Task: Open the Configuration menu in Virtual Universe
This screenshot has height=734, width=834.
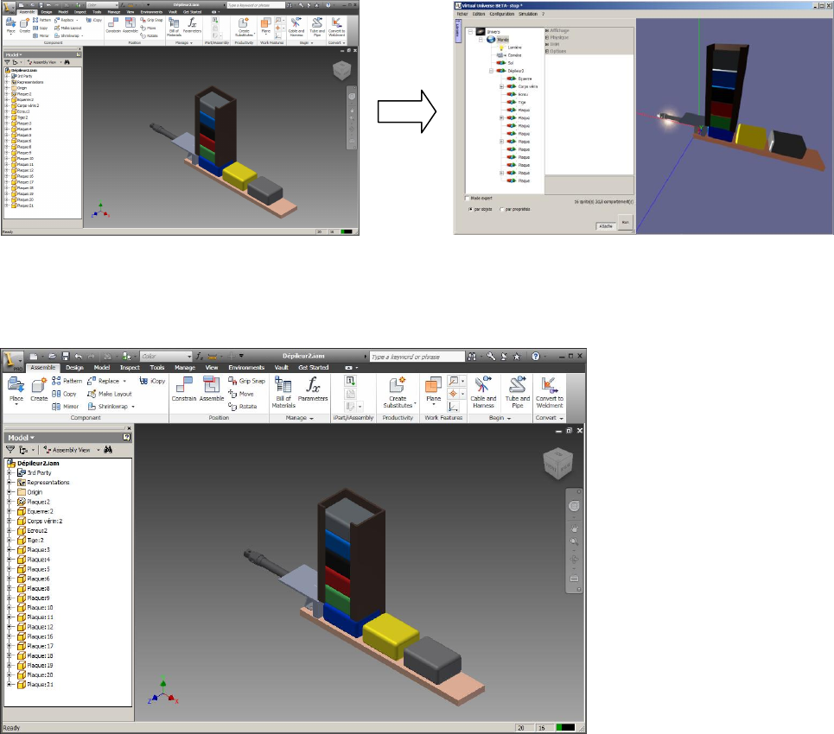Action: pos(502,14)
